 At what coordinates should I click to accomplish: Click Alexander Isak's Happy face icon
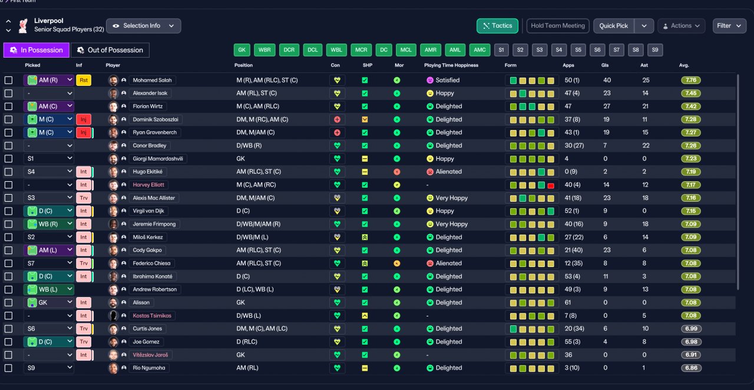[x=429, y=93]
